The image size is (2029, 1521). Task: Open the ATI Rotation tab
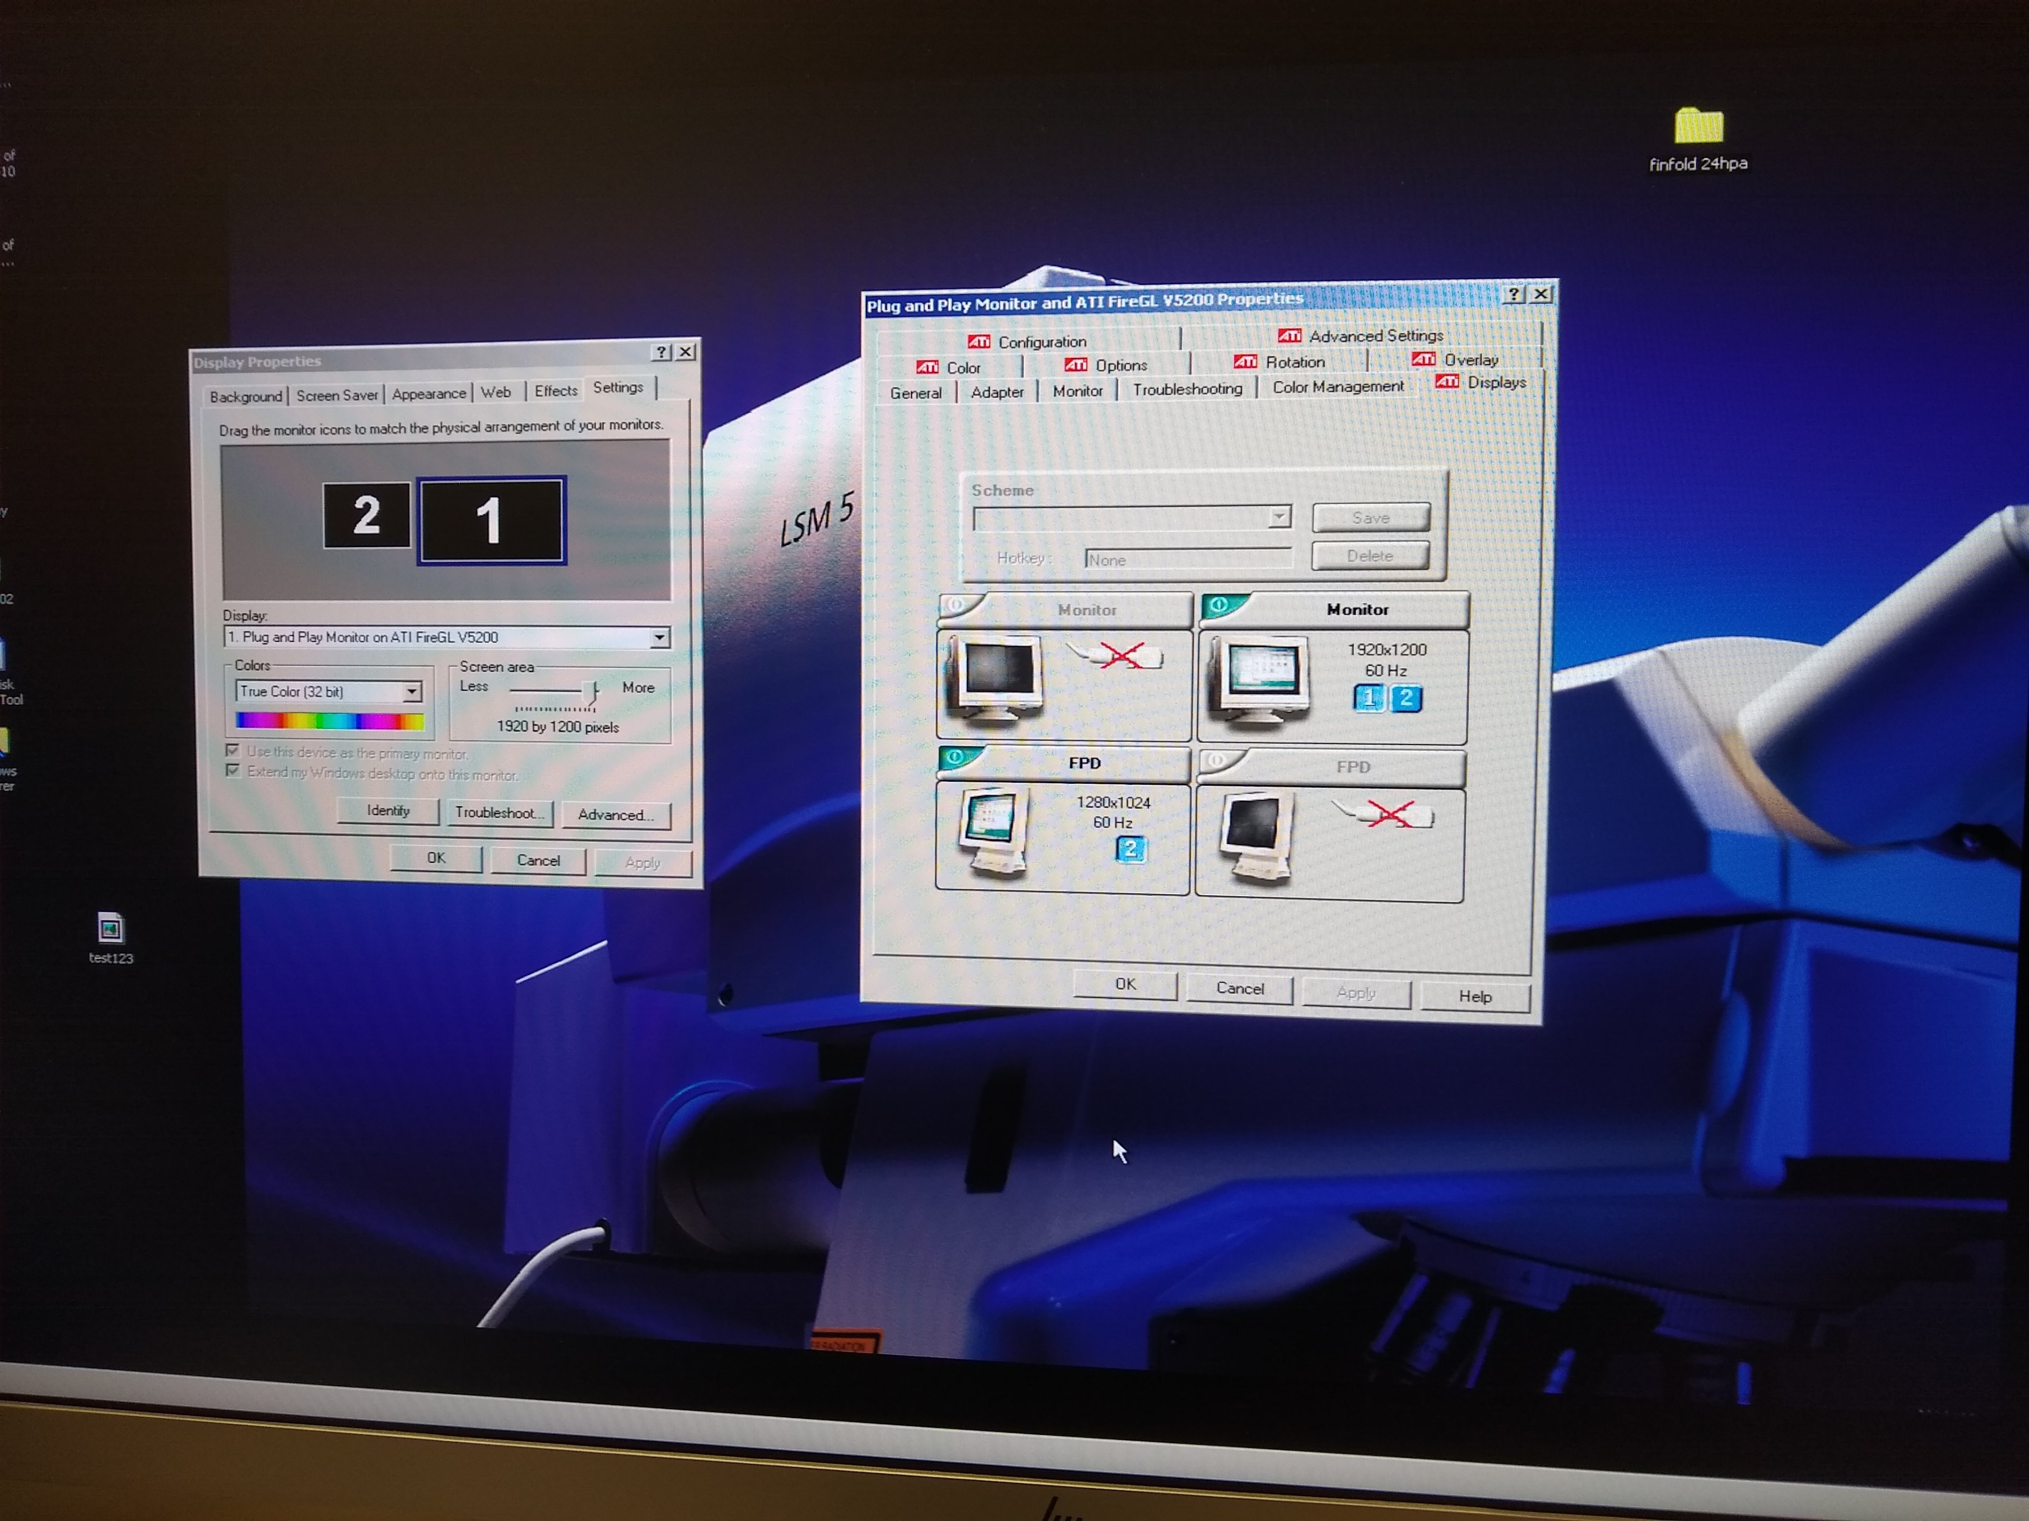(x=1280, y=362)
